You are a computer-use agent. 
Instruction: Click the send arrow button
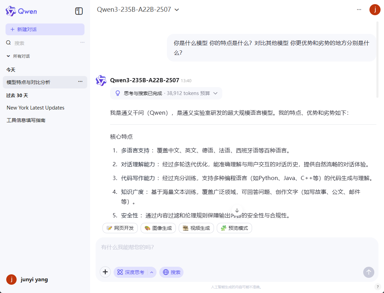(368, 272)
